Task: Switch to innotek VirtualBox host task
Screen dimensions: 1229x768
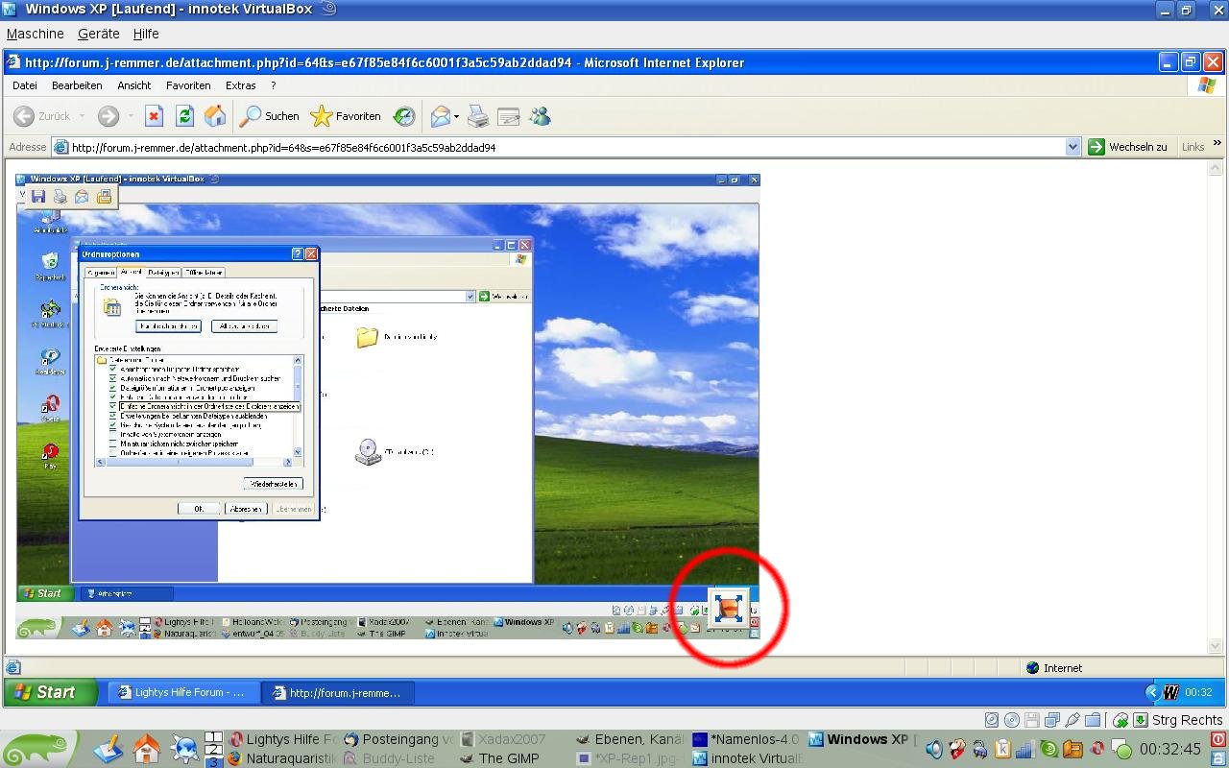Action: 747,758
